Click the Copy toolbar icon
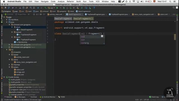Screen dimensions: 179x101 pyautogui.click(x=23, y=8)
